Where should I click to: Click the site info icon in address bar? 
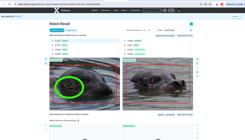pyautogui.click(x=15, y=4)
